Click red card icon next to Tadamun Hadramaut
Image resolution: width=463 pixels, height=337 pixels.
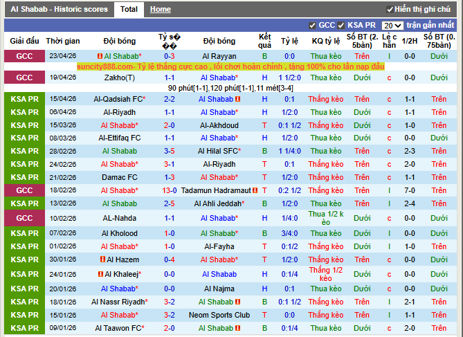(x=255, y=190)
